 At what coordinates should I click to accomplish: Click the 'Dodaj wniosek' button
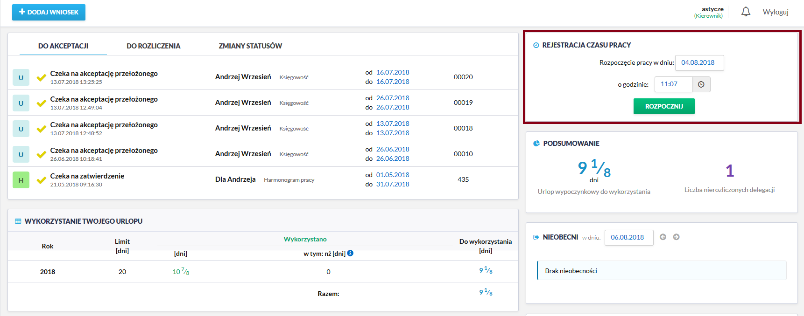[49, 12]
